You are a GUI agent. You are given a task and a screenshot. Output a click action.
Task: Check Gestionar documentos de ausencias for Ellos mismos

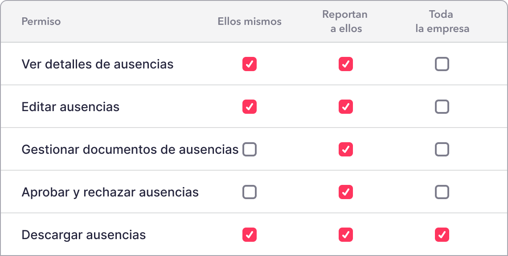[250, 149]
